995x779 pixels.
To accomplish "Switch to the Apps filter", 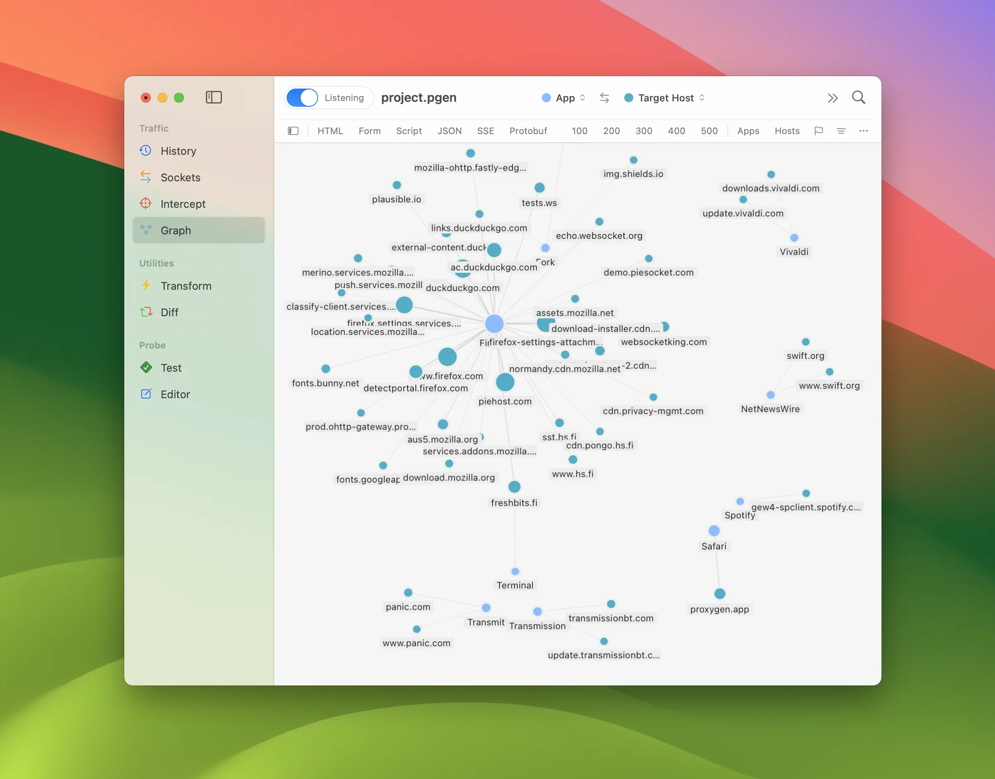I will pos(748,131).
